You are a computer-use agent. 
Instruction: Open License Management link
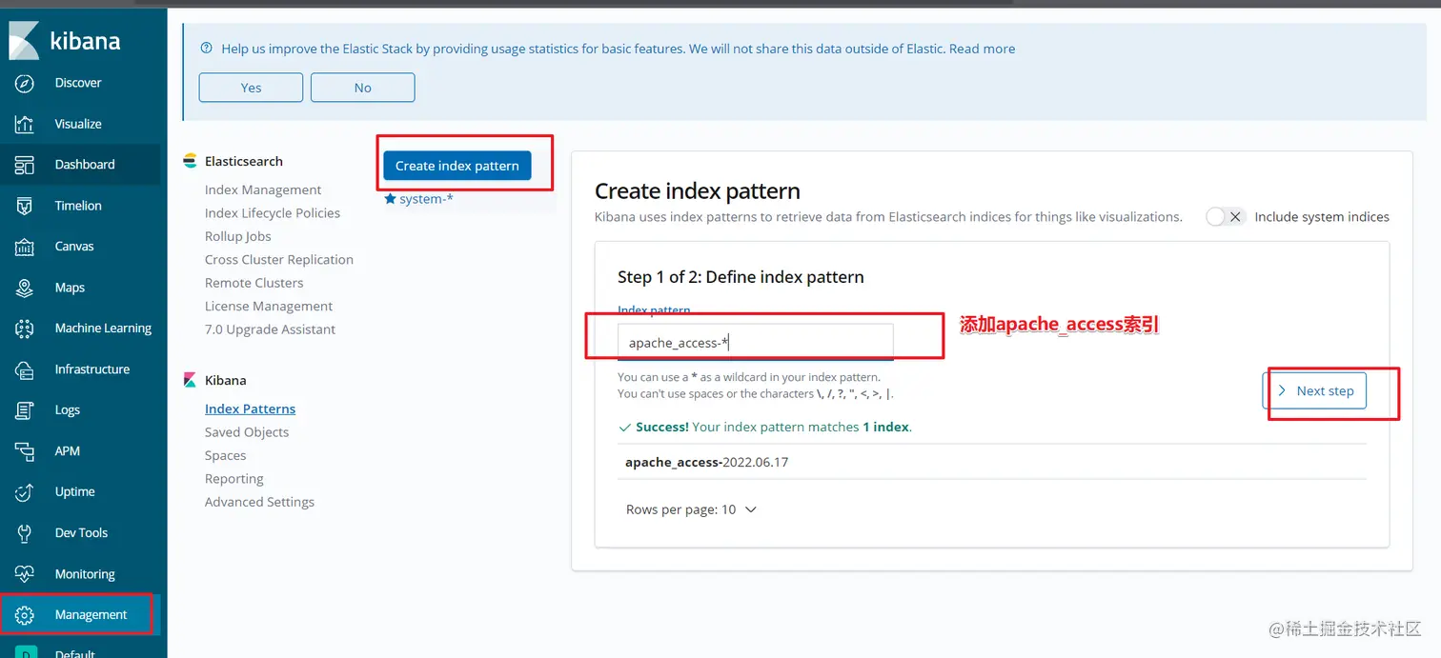269,307
